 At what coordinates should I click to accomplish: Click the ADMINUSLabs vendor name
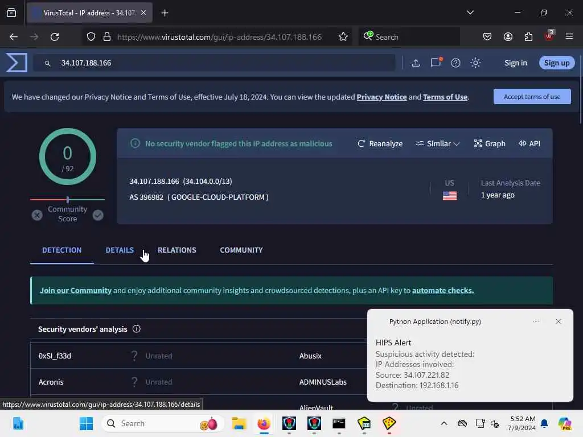tap(323, 382)
